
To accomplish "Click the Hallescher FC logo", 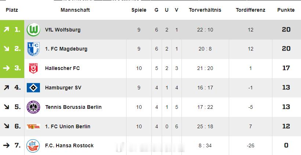I will click(x=33, y=68).
